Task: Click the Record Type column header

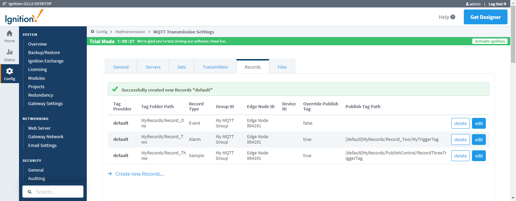Action: click(196, 106)
